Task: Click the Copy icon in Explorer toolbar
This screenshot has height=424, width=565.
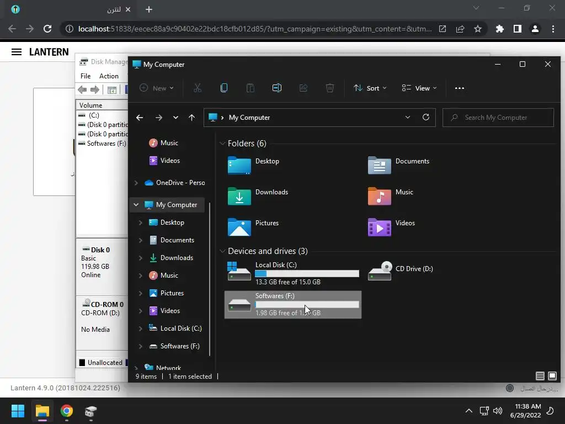Action: pyautogui.click(x=224, y=88)
